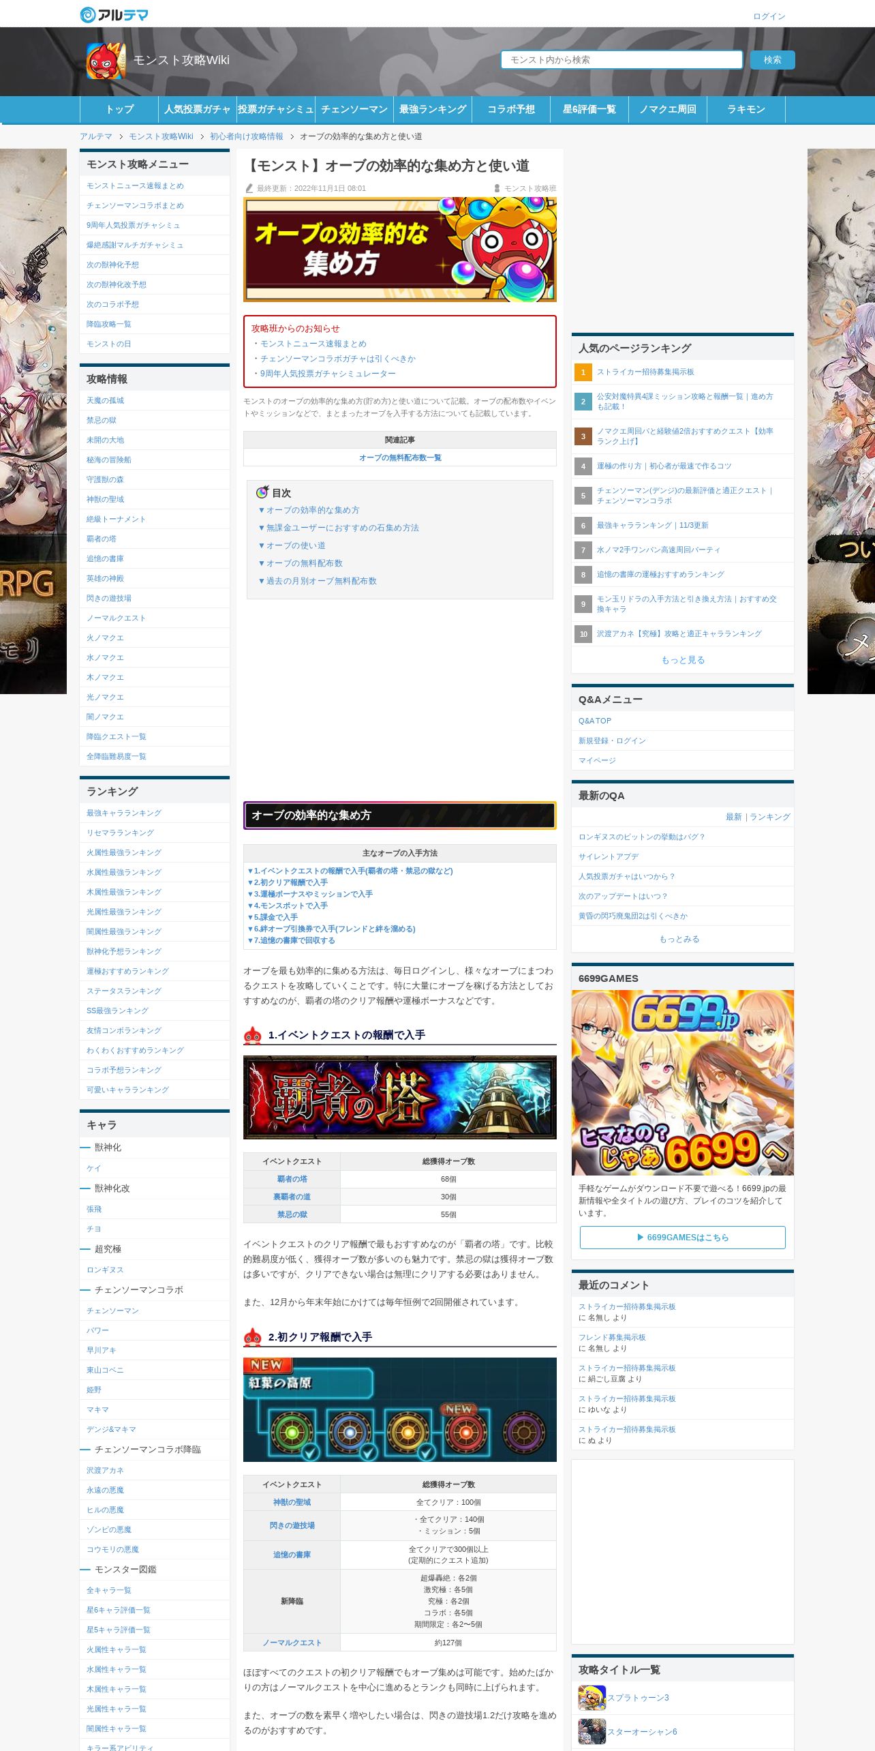This screenshot has height=1751, width=875.
Task: Jump to 無課金ユーザーにおすすめの石集め方法 section
Action: (339, 528)
